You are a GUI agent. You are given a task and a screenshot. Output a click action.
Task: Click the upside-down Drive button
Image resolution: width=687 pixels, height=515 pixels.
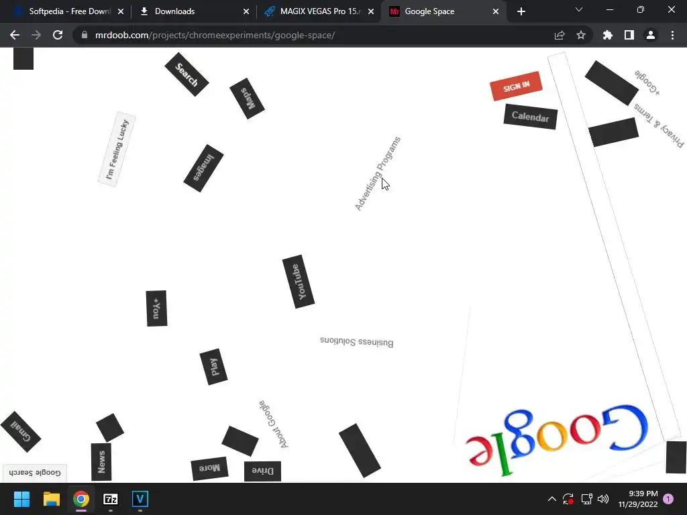pos(262,471)
